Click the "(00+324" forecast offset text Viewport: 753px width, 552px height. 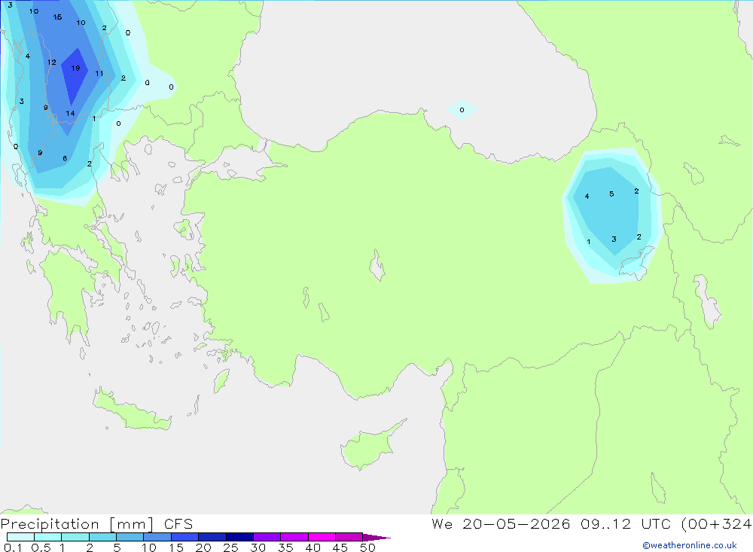[717, 524]
